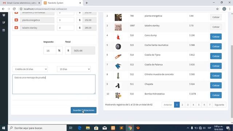Go to page 6 of products

coord(204,105)
